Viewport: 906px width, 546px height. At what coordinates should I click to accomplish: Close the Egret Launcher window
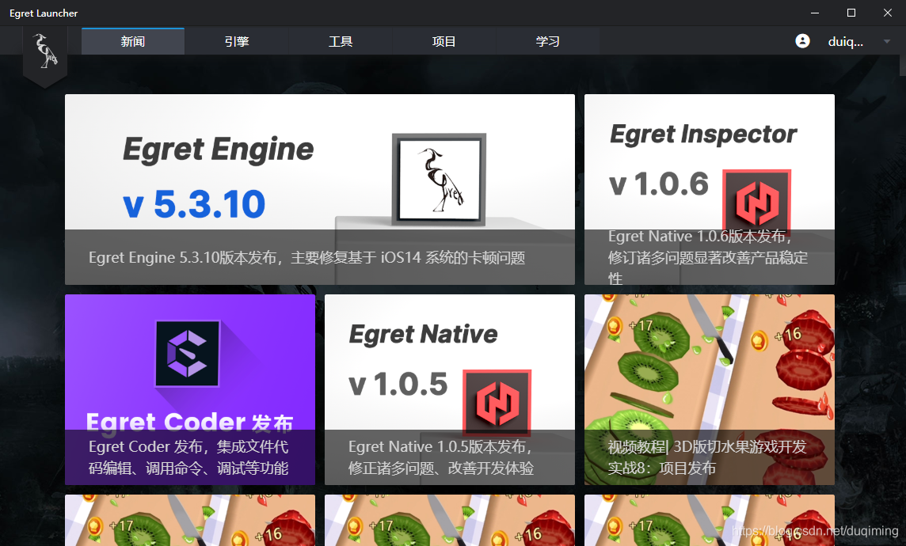[x=888, y=13]
